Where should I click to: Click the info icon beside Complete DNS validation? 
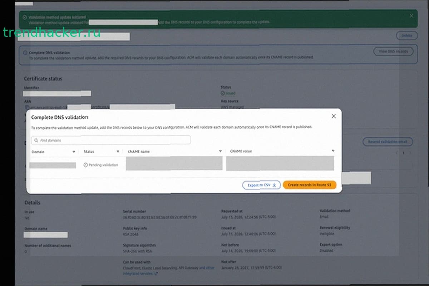pos(25,53)
